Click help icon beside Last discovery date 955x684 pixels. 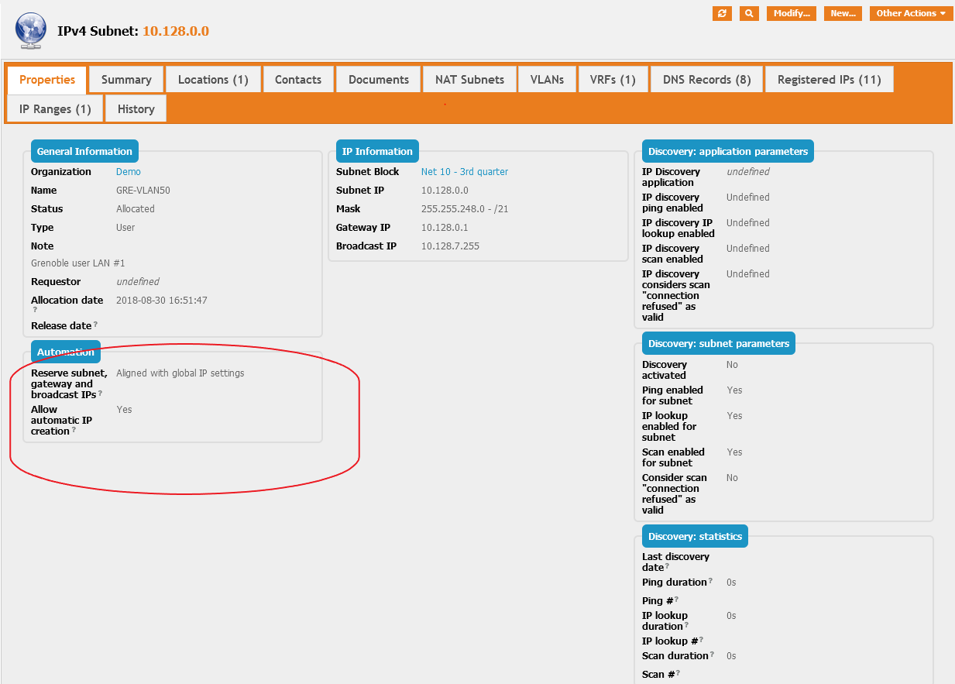pos(667,566)
